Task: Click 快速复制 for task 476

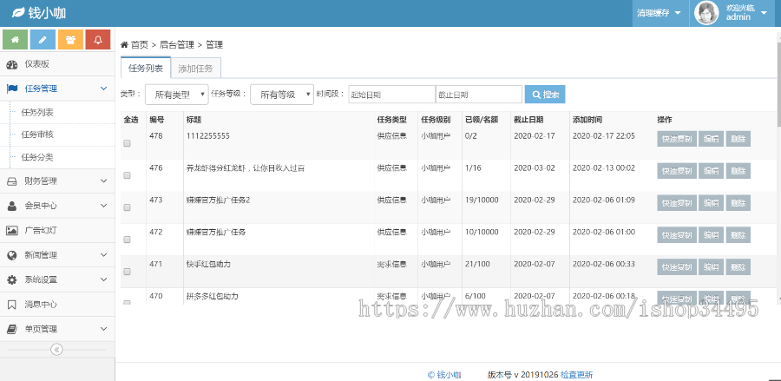Action: pos(677,171)
